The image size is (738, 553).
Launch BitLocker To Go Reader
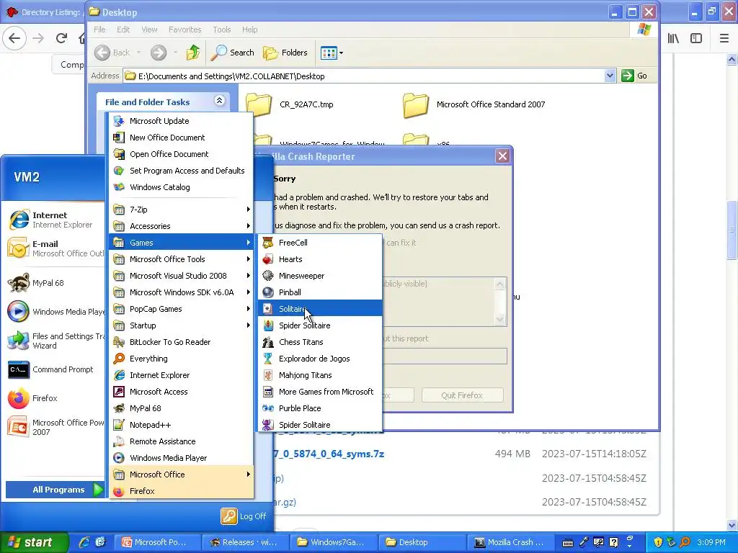[181, 342]
